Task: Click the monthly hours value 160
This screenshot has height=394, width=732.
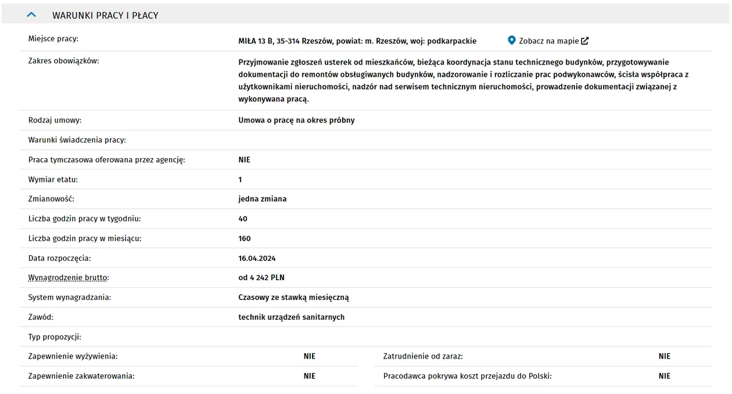Action: [x=245, y=238]
